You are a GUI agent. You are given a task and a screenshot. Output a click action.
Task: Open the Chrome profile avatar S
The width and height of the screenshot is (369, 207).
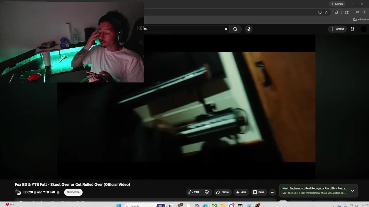click(x=365, y=12)
